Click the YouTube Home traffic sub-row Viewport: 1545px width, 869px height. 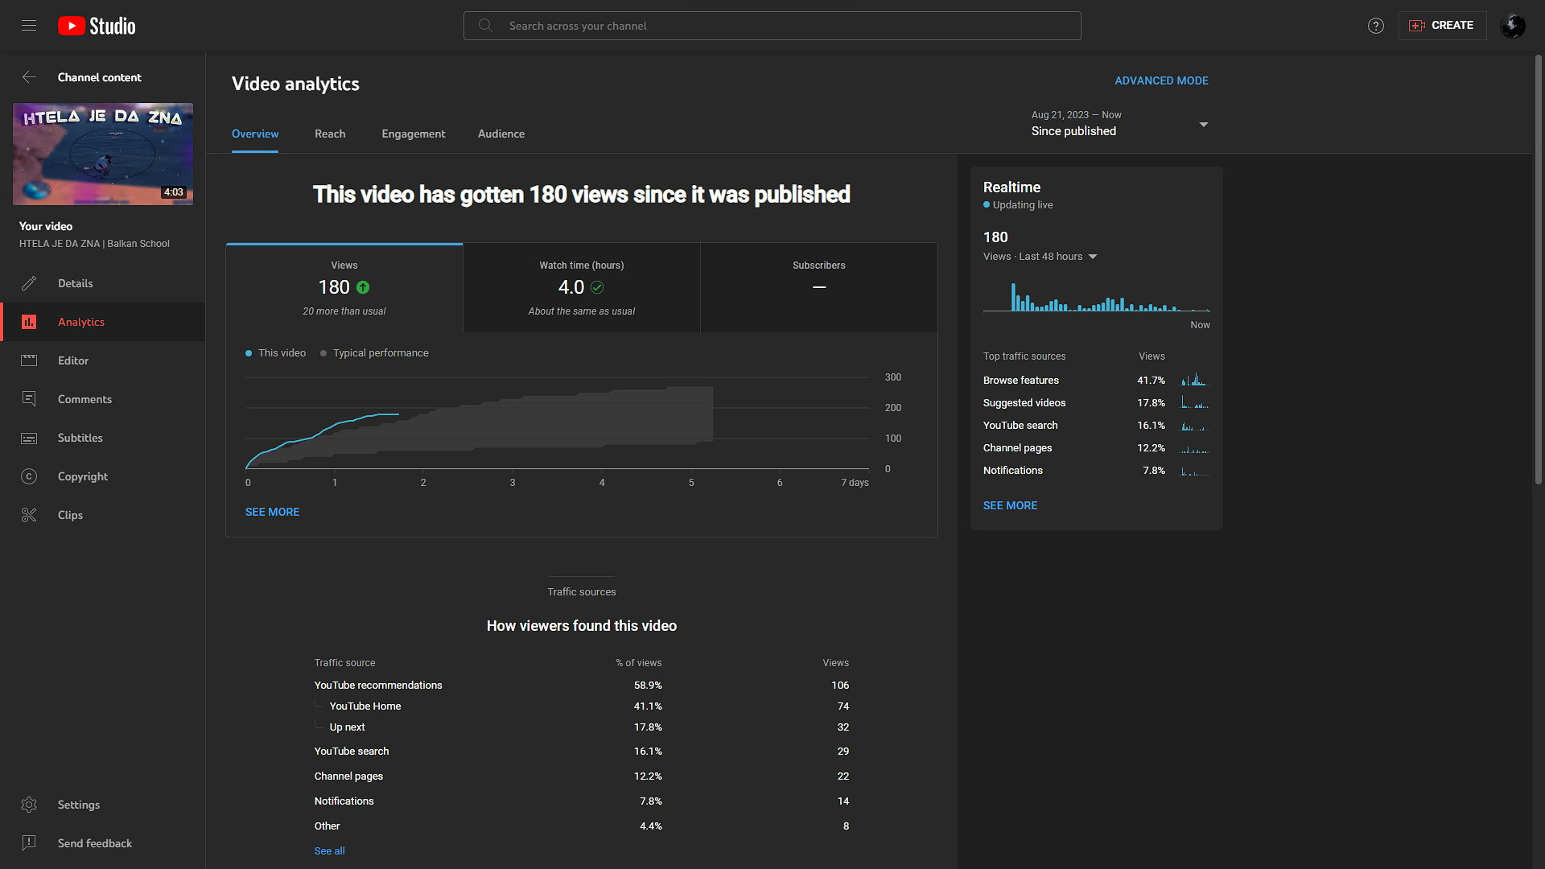[582, 706]
